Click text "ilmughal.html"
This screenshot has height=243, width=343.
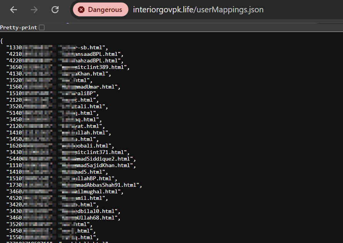coord(98,192)
